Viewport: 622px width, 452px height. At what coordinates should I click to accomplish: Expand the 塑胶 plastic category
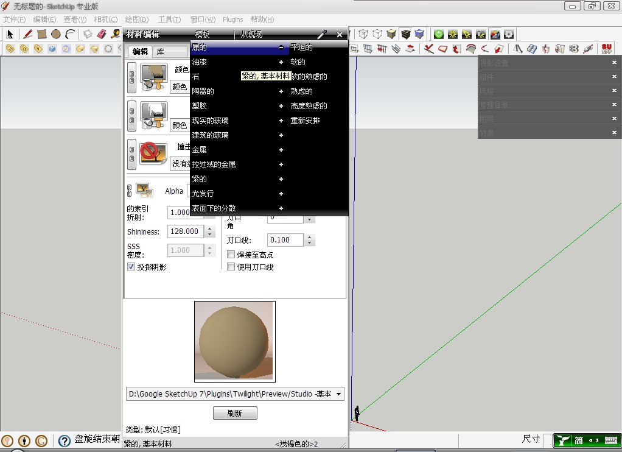click(x=281, y=106)
